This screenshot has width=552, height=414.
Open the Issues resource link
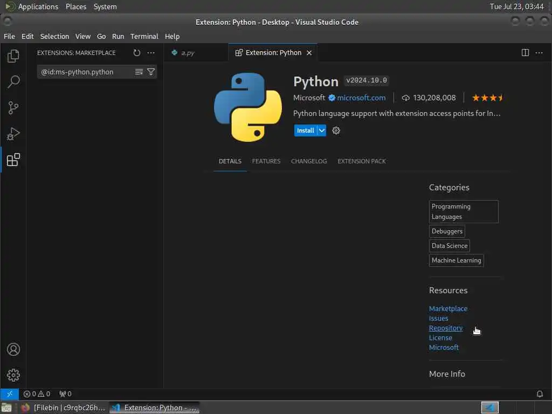click(x=438, y=318)
